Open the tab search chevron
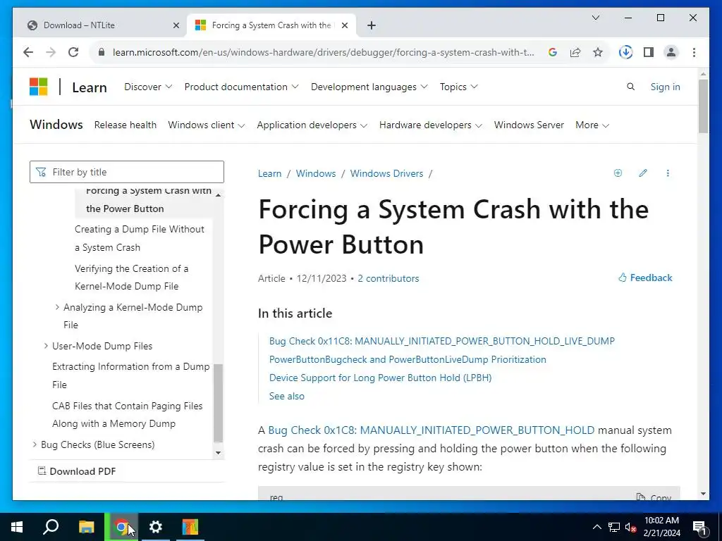 (595, 18)
